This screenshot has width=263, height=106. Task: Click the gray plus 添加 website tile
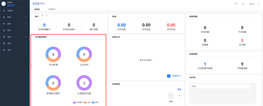(x=171, y=96)
